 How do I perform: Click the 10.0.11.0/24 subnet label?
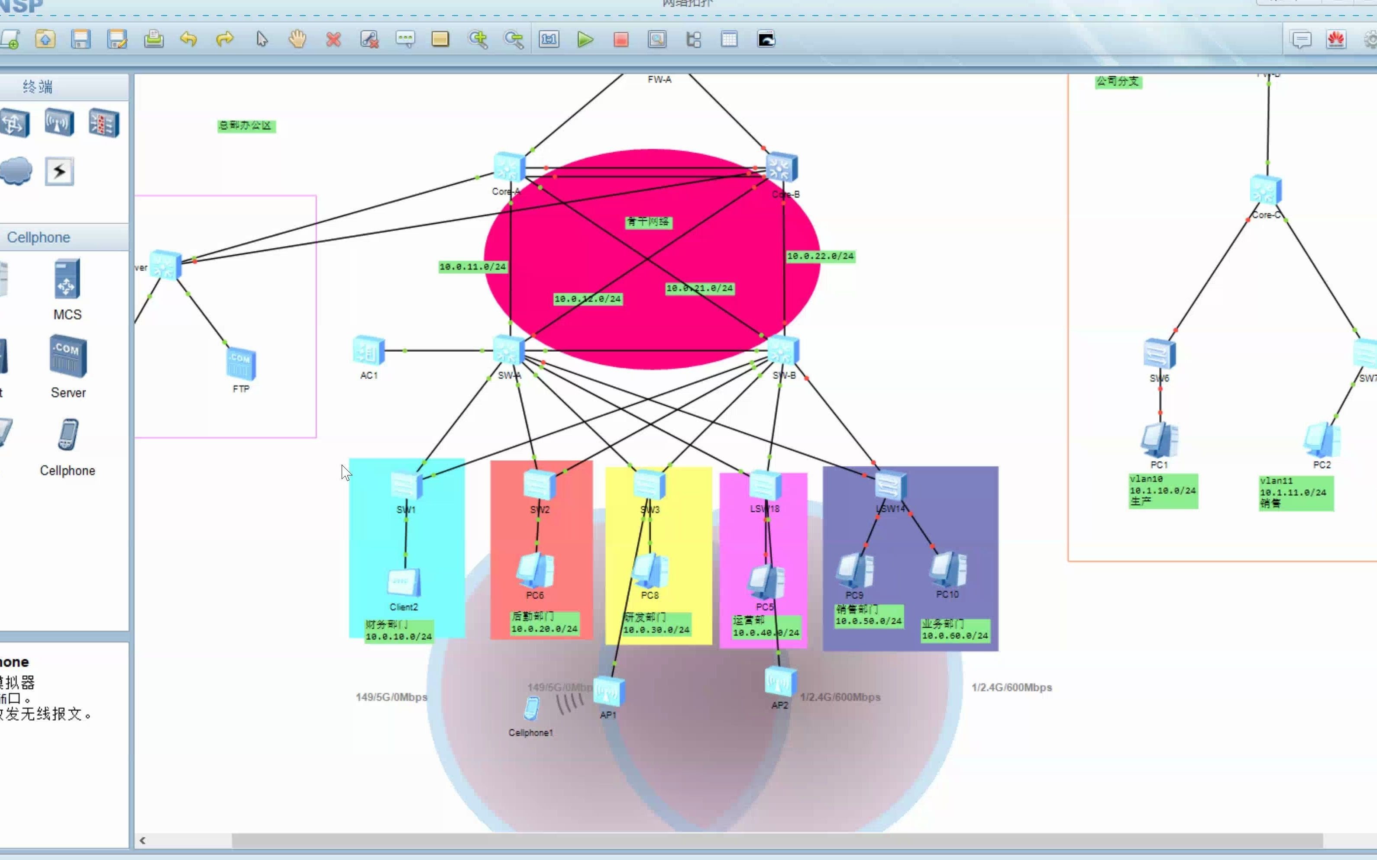[472, 267]
